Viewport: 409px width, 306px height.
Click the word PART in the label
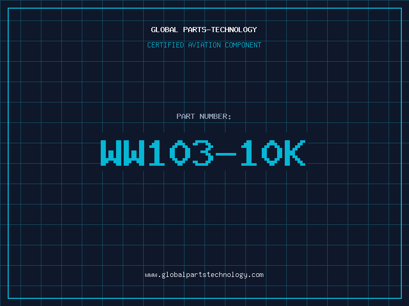pos(186,116)
